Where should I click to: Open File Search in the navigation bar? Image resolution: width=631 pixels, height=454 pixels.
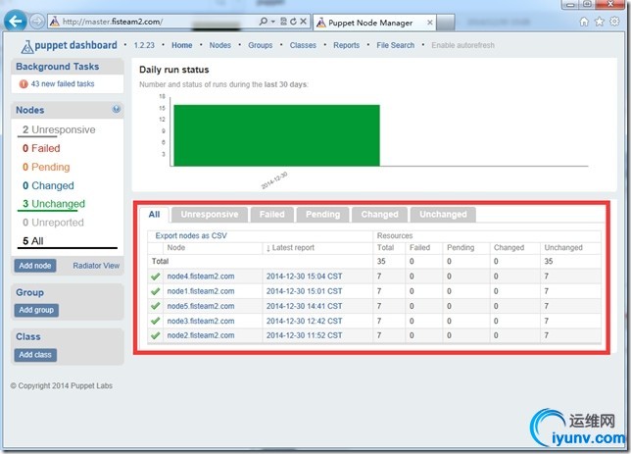coord(396,45)
